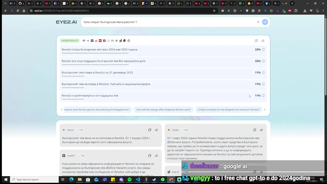Screen dimensions: 327x184
Task: Bookmark this page with the star icon
Action: click(214, 11)
